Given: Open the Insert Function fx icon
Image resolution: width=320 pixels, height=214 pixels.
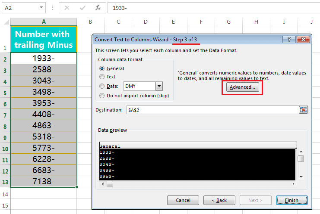Looking at the screenshot, I should [x=98, y=8].
